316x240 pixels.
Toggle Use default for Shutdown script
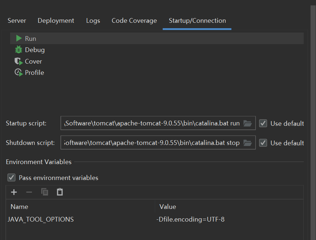263,143
